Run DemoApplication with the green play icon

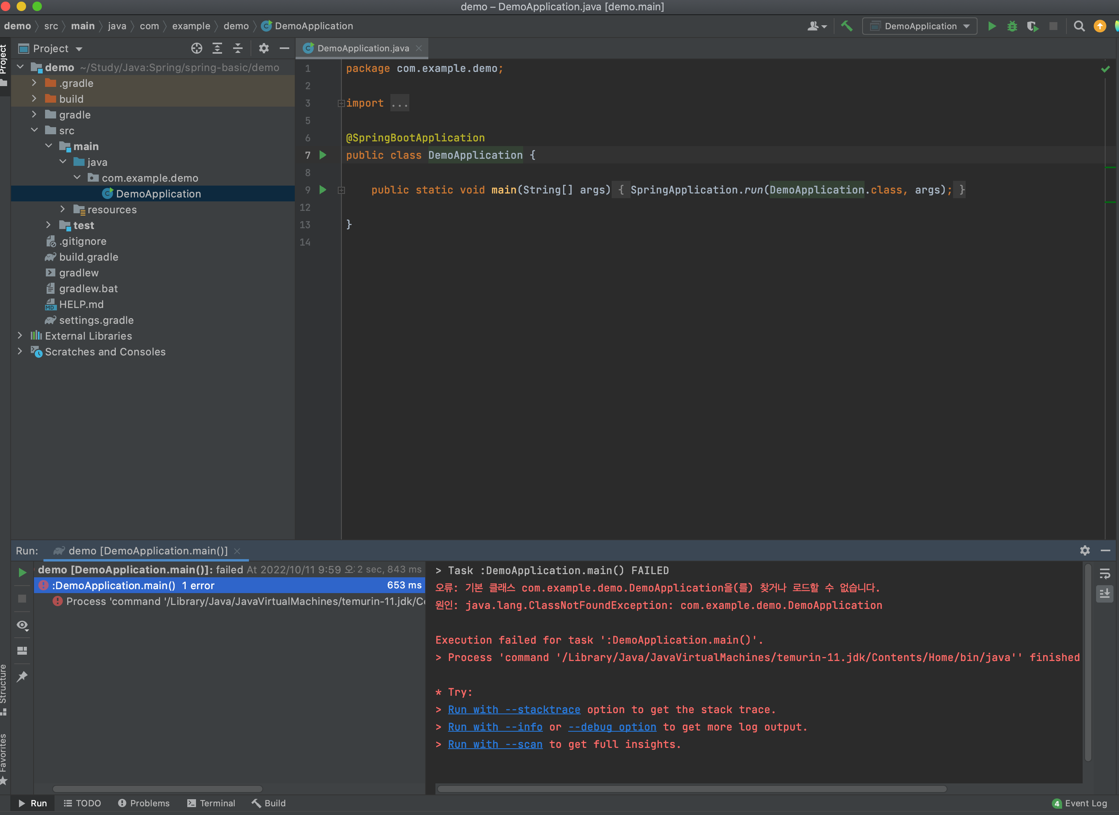[x=992, y=26]
